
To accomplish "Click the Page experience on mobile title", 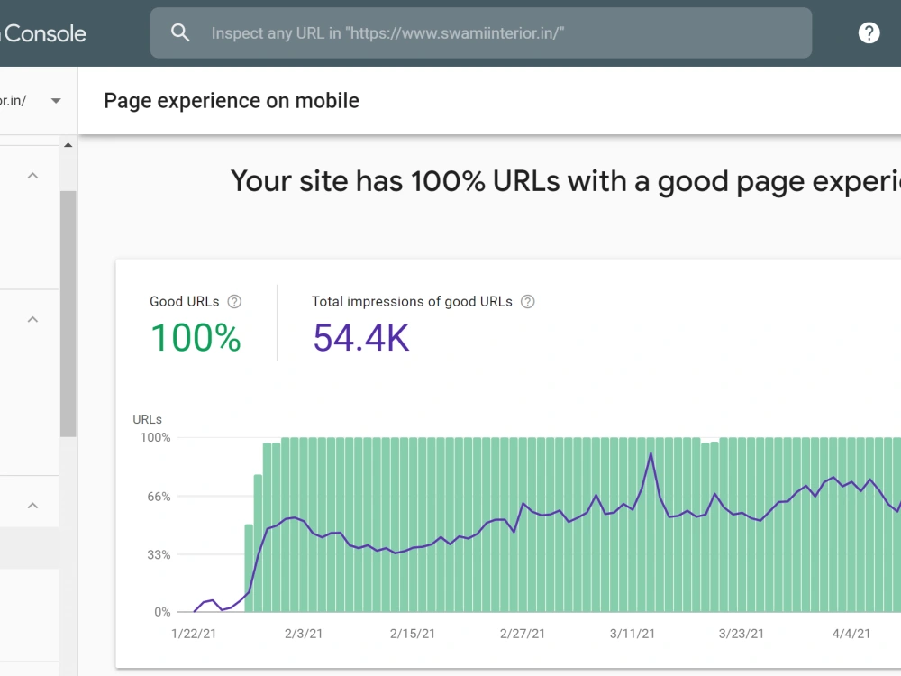I will (x=232, y=101).
